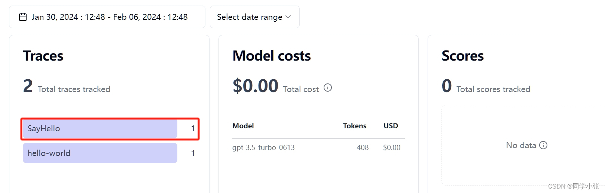Click the Scores card heading
Image resolution: width=605 pixels, height=193 pixels.
462,56
